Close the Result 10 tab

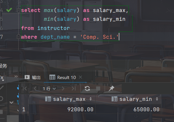coord(80,77)
